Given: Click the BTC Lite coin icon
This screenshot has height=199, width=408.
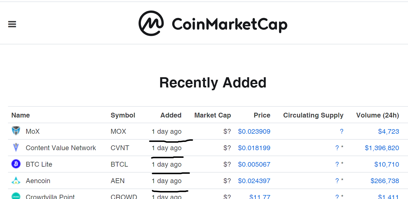Looking at the screenshot, I should pos(16,164).
